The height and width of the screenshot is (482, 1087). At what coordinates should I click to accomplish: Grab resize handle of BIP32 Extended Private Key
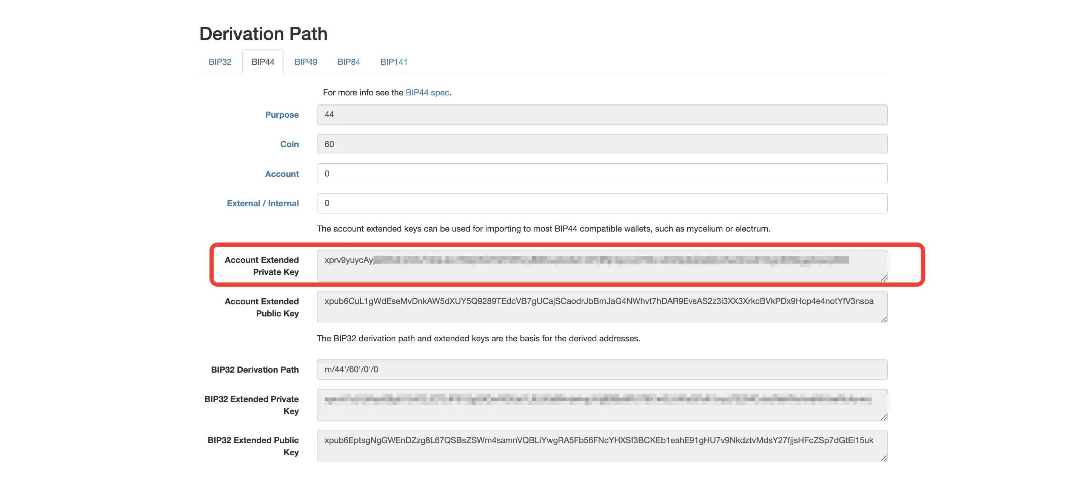[x=884, y=417]
